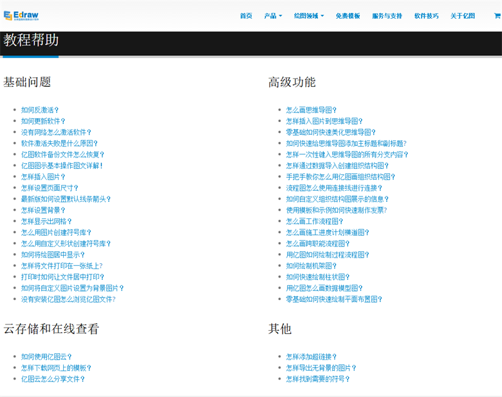Open the link 如何快速给思维导图添加主标题和副标题?
This screenshot has width=502, height=397.
(346, 143)
